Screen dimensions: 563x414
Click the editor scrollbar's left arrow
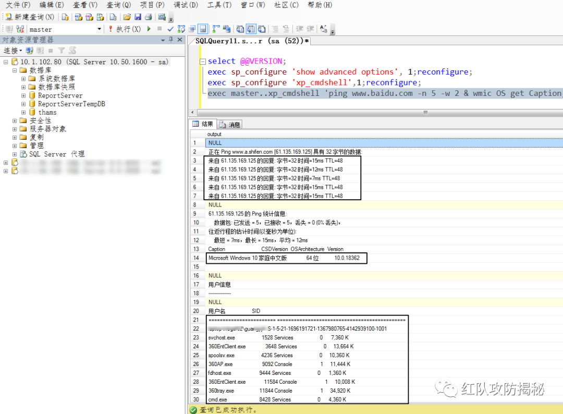pyautogui.click(x=192, y=113)
